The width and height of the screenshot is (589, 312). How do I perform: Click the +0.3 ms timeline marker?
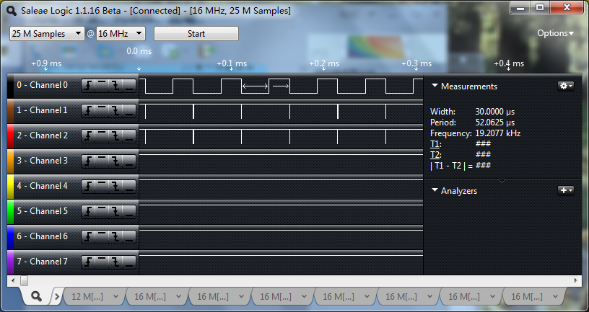pyautogui.click(x=416, y=63)
